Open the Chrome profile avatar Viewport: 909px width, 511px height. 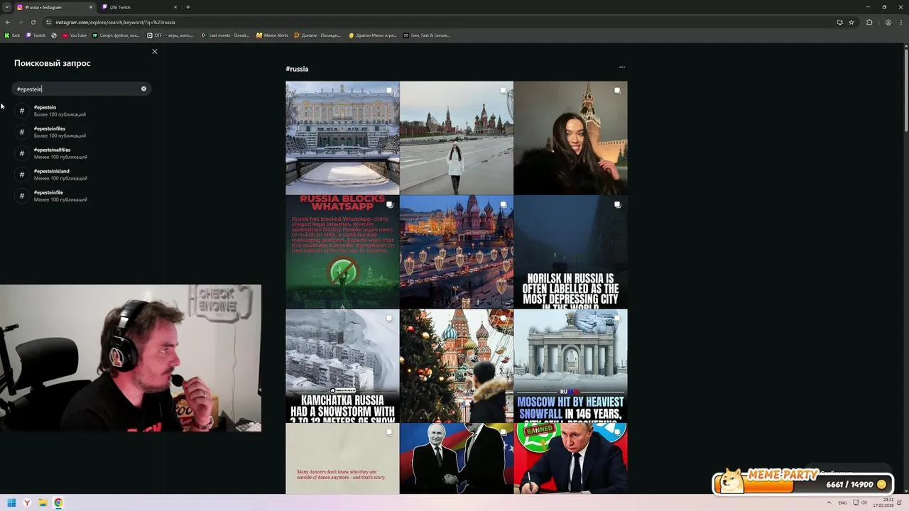pyautogui.click(x=888, y=22)
